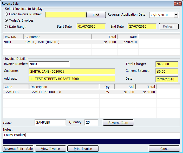This screenshot has height=153, width=183.
Task: Click the Notes text field
Action: tap(91, 135)
